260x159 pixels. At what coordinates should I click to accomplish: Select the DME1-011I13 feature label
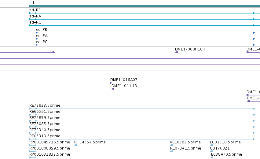click(x=124, y=86)
